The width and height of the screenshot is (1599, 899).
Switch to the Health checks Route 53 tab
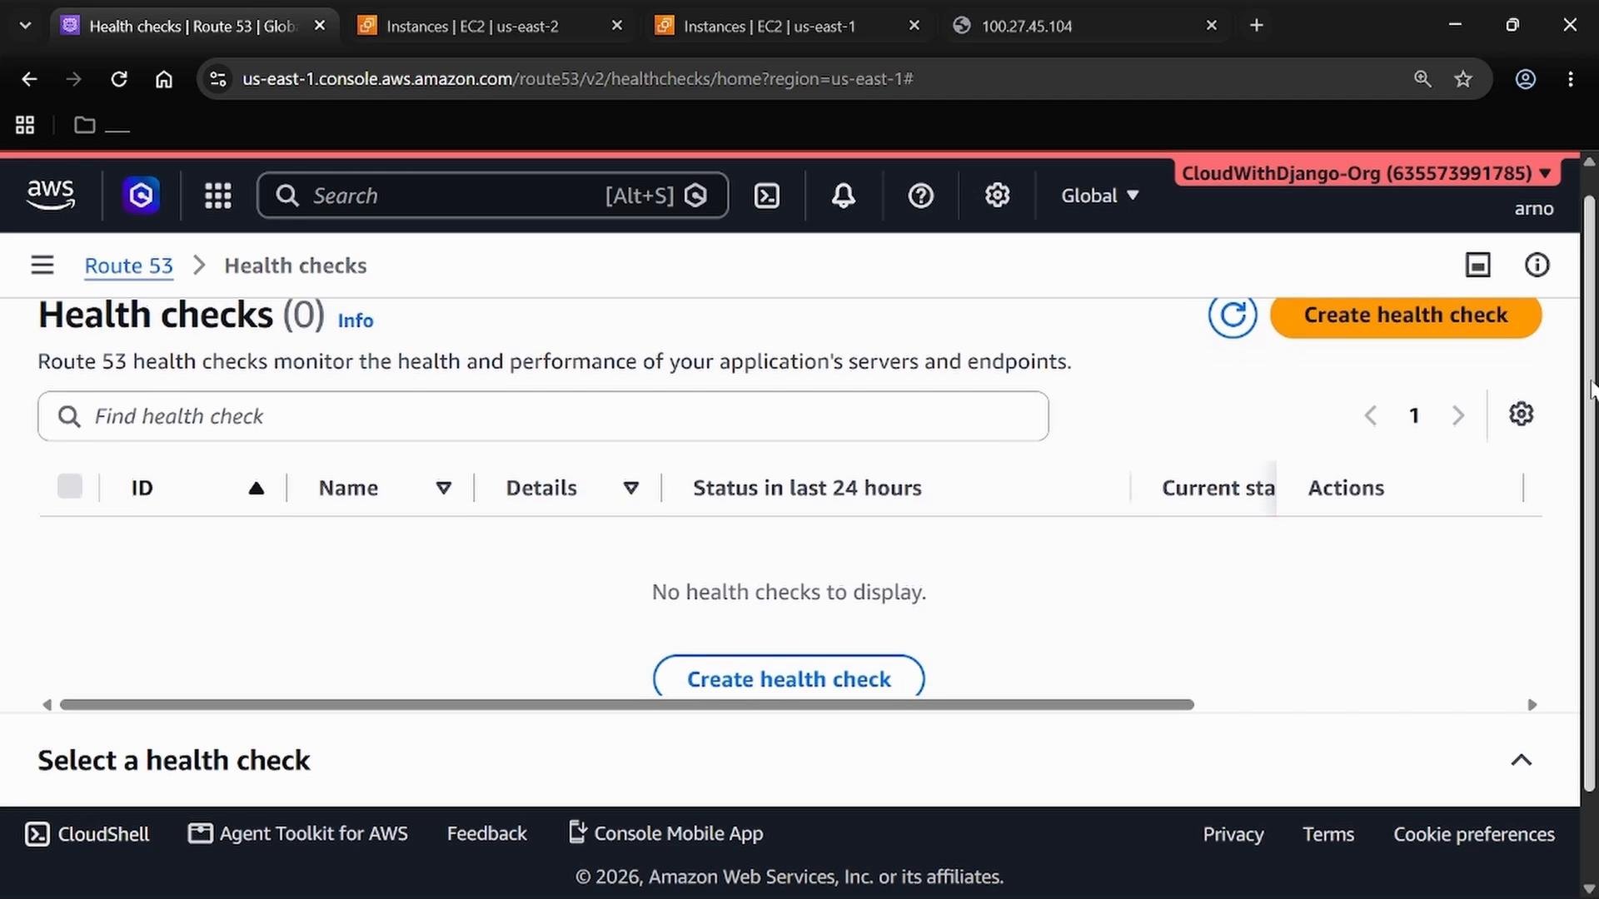[x=192, y=26]
